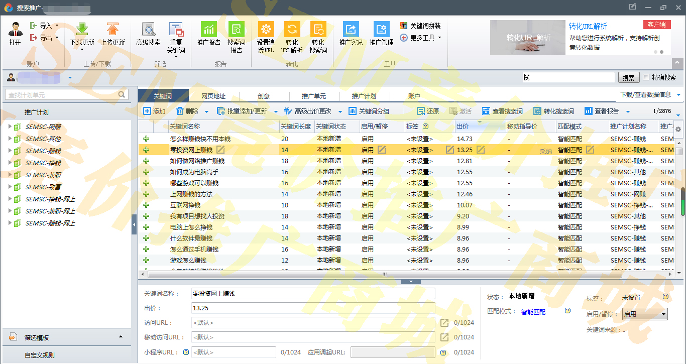Click the 转化URL解析 banner thumbnail
Image resolution: width=686 pixels, height=364 pixels.
tap(527, 38)
